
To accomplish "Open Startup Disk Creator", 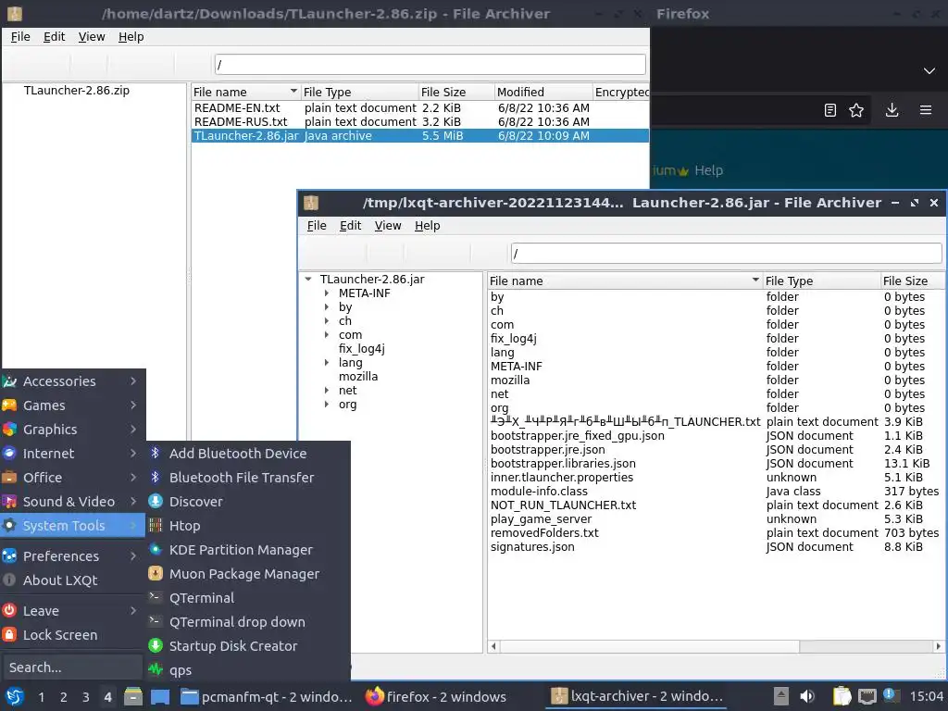I will [248, 646].
